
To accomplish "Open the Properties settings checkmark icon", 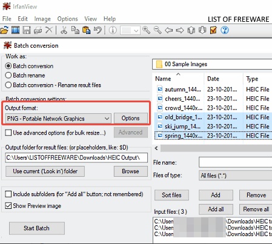I will (x=213, y=30).
